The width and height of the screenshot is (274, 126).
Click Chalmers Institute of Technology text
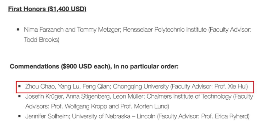(189, 96)
